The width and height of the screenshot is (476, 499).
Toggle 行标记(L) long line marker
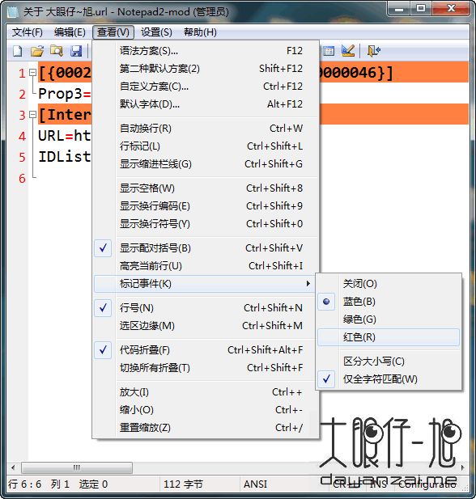[206, 146]
